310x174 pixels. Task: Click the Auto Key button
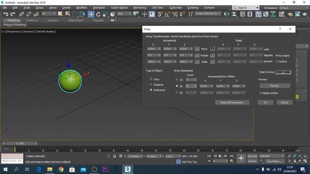(252, 156)
